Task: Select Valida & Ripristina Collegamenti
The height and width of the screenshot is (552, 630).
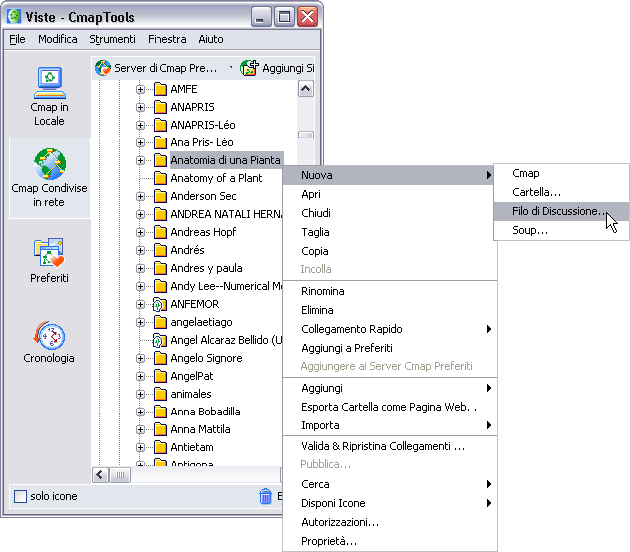Action: 390,446
